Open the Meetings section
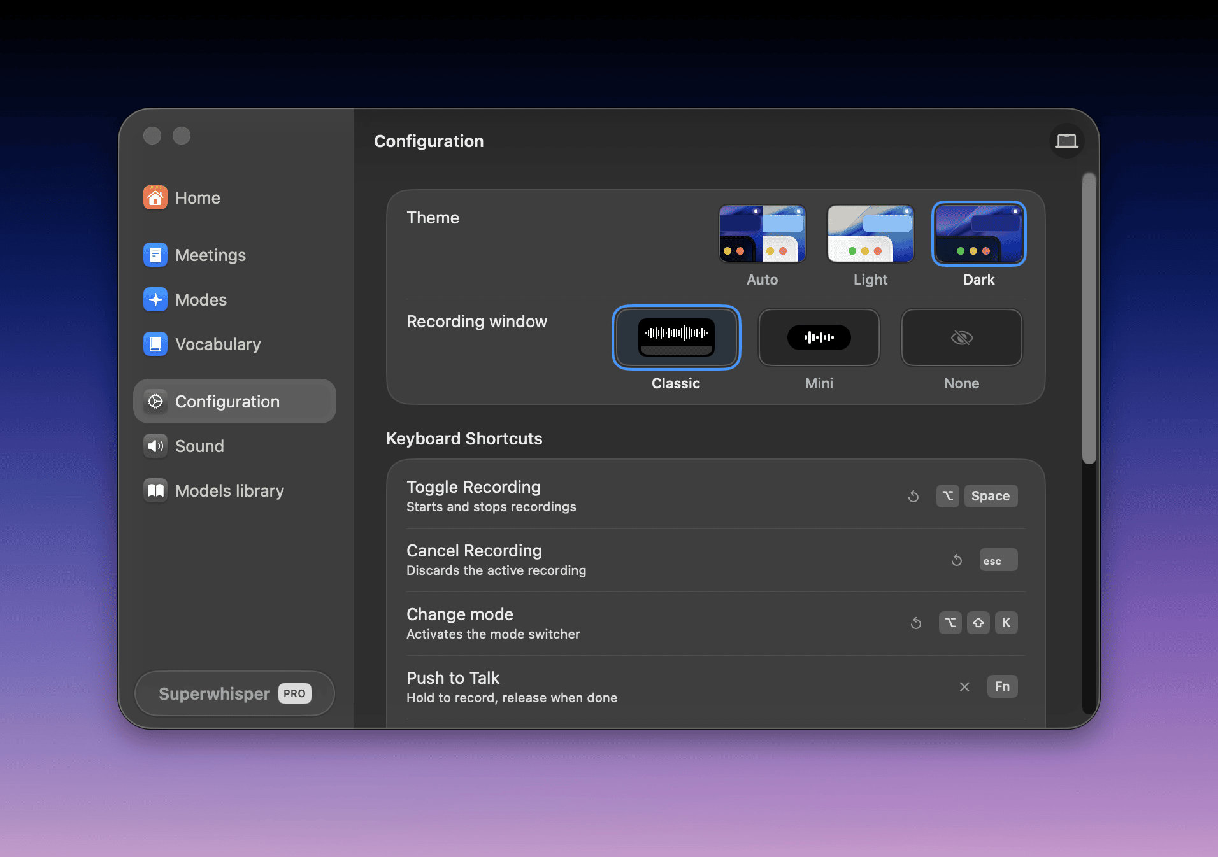The height and width of the screenshot is (857, 1218). 234,255
